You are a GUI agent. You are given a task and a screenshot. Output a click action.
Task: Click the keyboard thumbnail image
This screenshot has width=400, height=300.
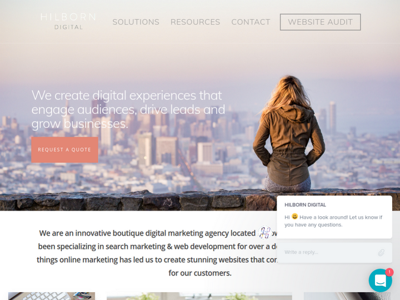pyautogui.click(x=52, y=296)
